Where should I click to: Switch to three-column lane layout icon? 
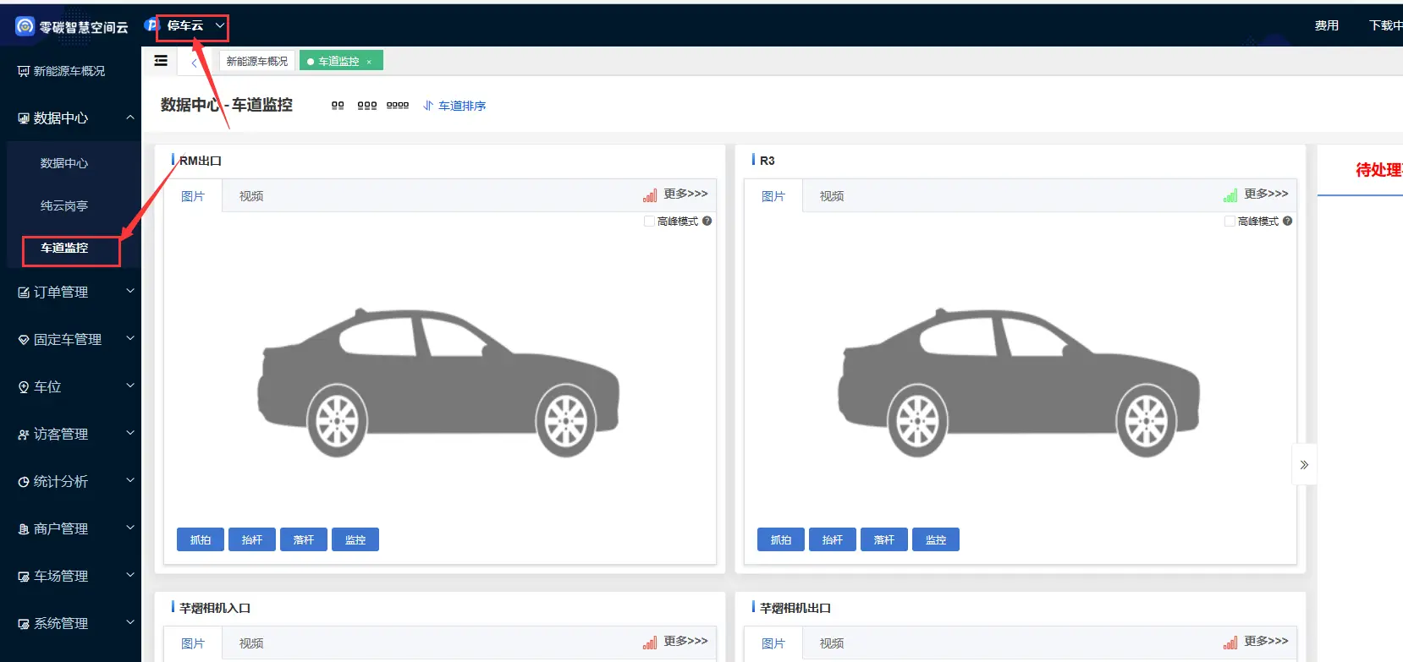pos(366,106)
